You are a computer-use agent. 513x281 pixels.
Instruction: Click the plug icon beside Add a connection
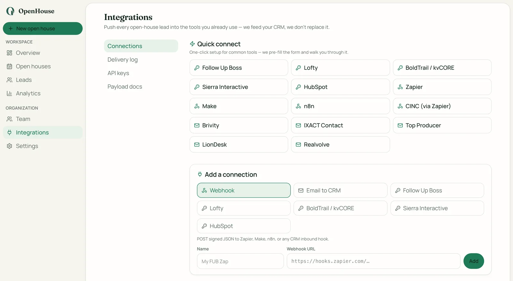pos(200,174)
